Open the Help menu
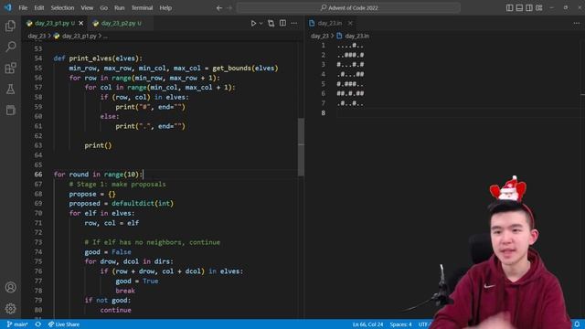The width and height of the screenshot is (585, 329). click(165, 8)
